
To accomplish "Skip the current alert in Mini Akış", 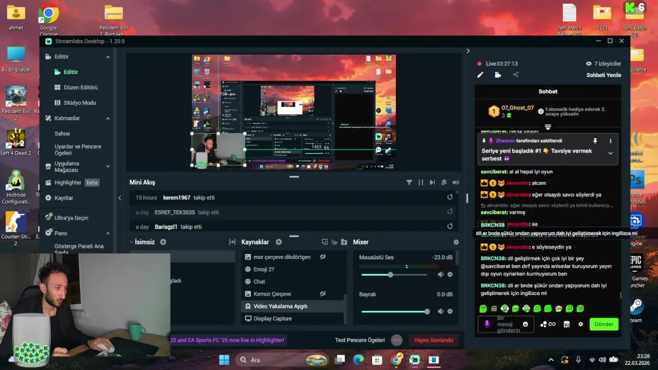I will (432, 182).
